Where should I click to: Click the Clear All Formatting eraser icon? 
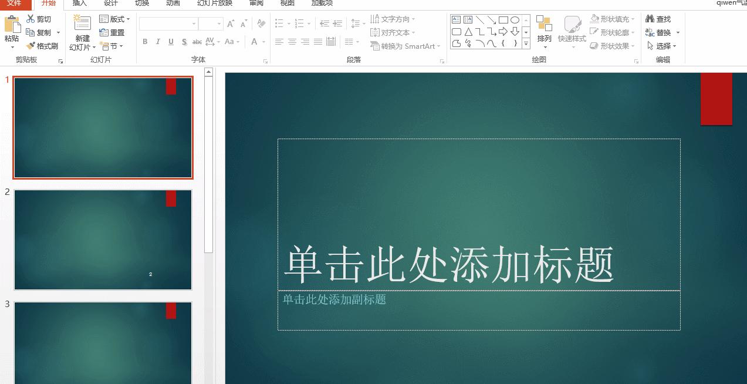tap(261, 23)
